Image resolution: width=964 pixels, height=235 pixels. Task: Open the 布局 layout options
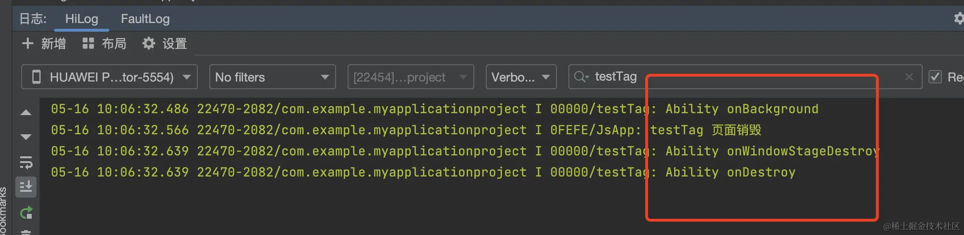pos(104,44)
